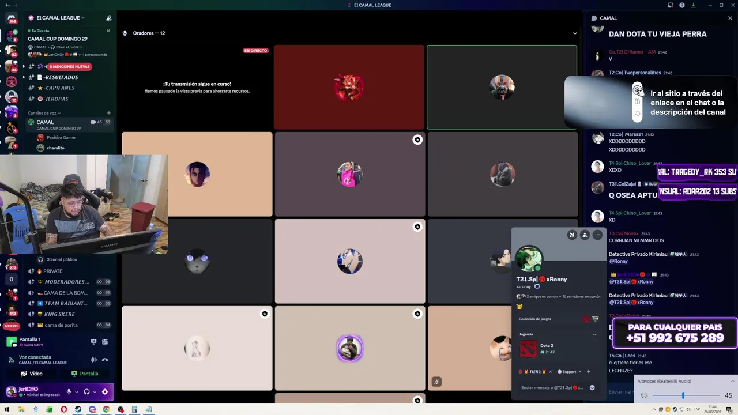This screenshot has height=415, width=738.
Task: Toggle noise suppression waveform icon
Action: point(93,360)
